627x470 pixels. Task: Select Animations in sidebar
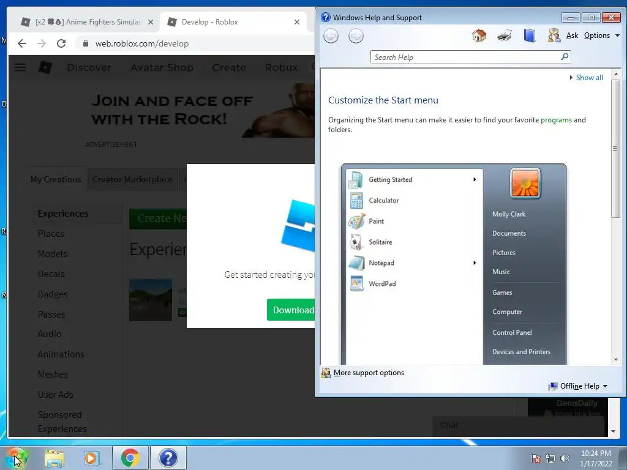click(61, 354)
